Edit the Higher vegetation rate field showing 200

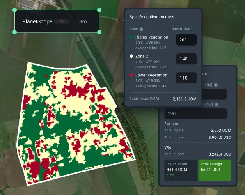pos(186,40)
